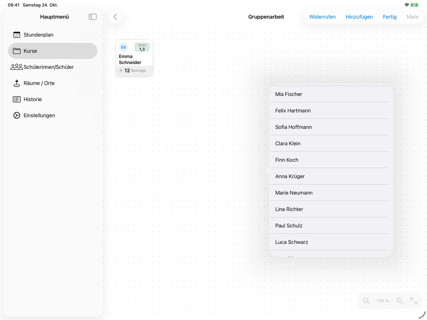This screenshot has width=427, height=320.
Task: Open the Hinzufügen menu
Action: coord(359,17)
